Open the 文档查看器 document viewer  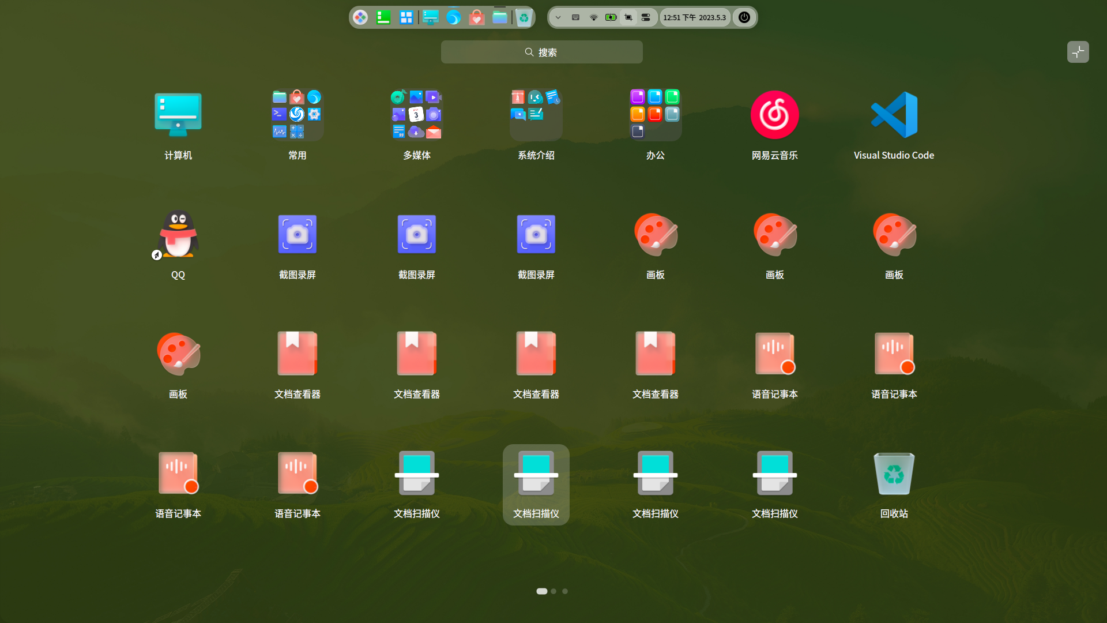(x=297, y=353)
